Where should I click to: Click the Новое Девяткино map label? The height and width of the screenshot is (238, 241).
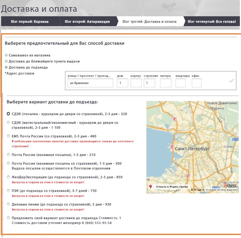point(222,103)
